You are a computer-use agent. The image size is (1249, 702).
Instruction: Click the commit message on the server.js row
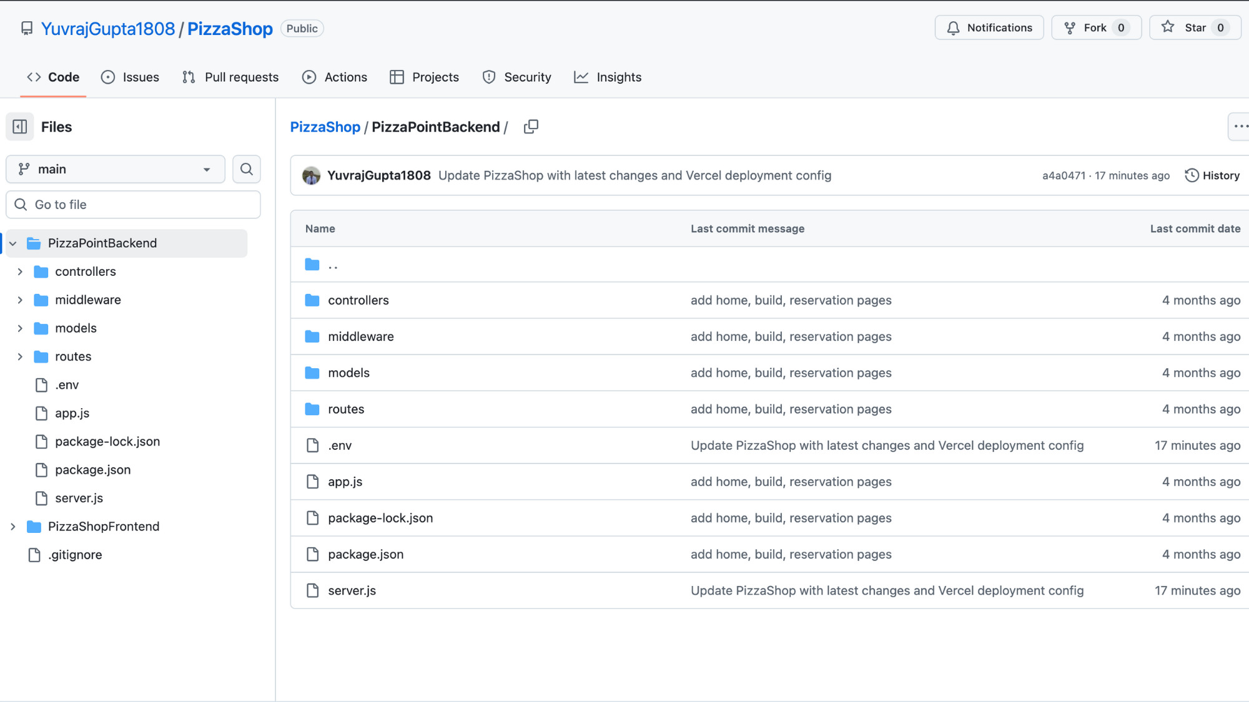click(x=887, y=590)
